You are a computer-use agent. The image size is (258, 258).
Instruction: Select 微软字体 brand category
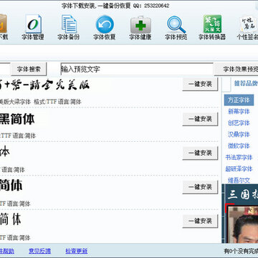(x=239, y=146)
